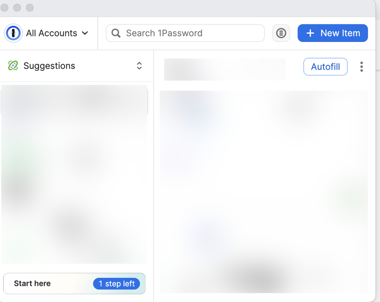Open the three-dot more options menu
380x302 pixels.
(361, 67)
